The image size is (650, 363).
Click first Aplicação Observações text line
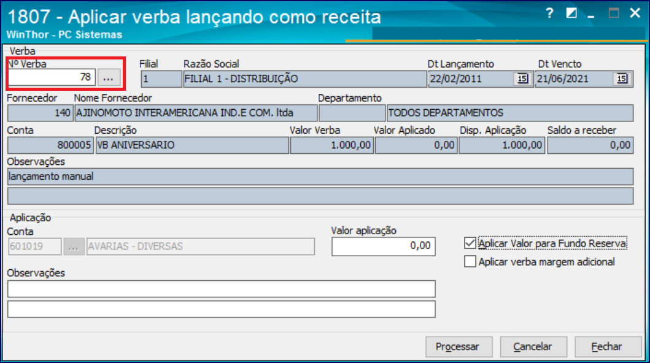click(222, 289)
